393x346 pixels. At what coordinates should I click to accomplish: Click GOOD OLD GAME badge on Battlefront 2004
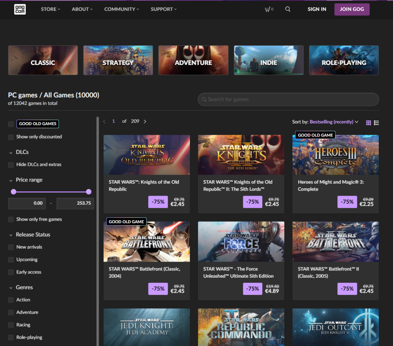coord(126,222)
